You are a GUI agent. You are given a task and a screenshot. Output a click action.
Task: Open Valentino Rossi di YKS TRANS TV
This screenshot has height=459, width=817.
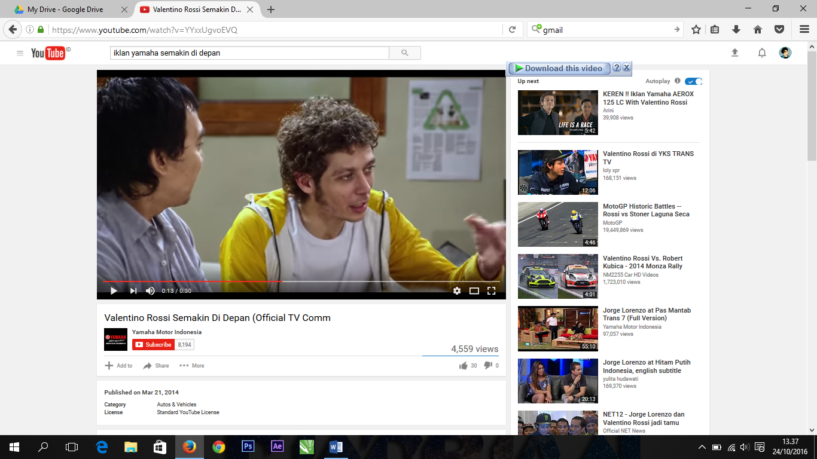[648, 158]
